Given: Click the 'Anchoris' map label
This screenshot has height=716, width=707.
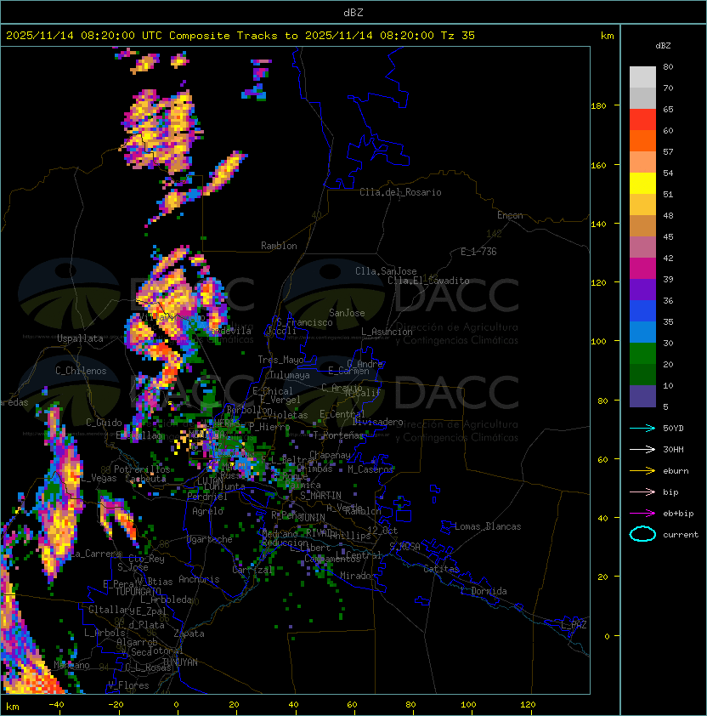Looking at the screenshot, I should click(199, 579).
